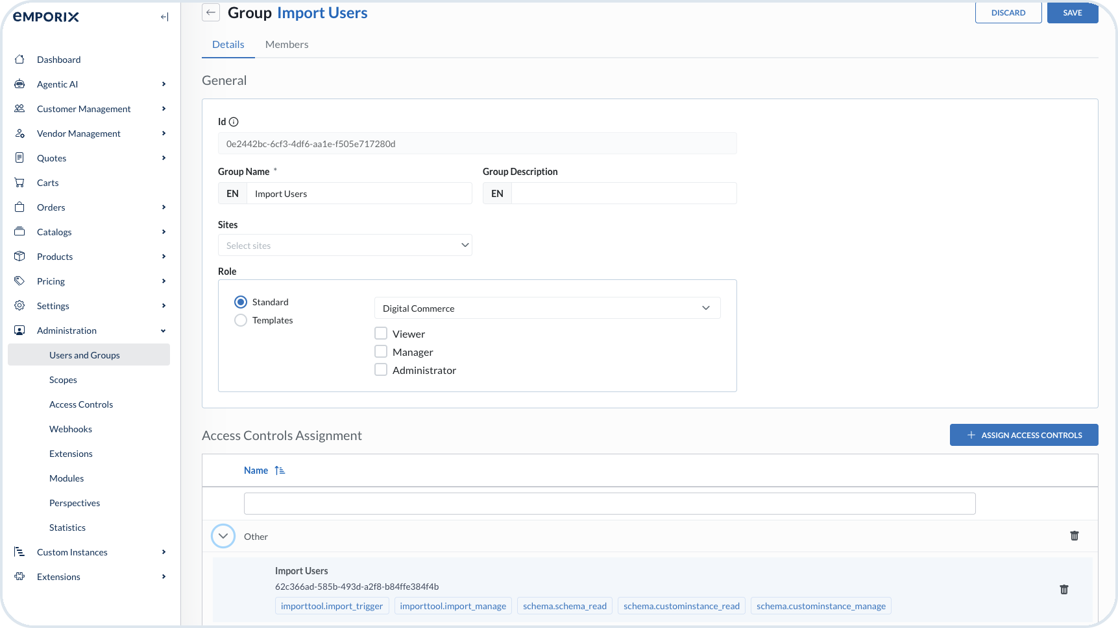Delete the Other group row via trash icon

point(1075,536)
